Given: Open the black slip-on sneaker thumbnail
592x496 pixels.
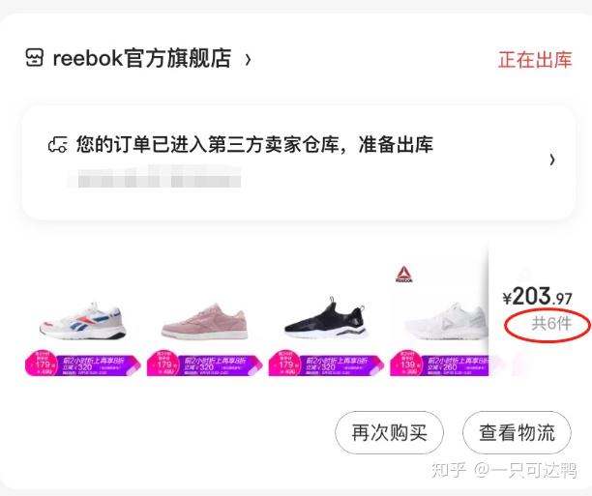Looking at the screenshot, I should [x=326, y=319].
